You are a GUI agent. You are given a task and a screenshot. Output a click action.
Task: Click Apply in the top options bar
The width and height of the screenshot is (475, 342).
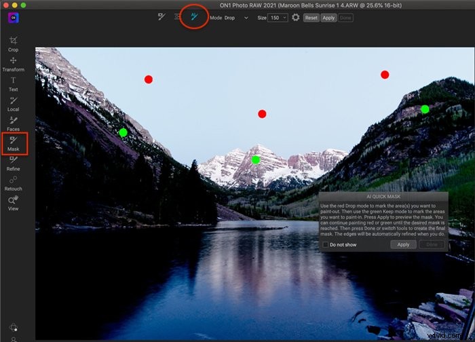(328, 18)
